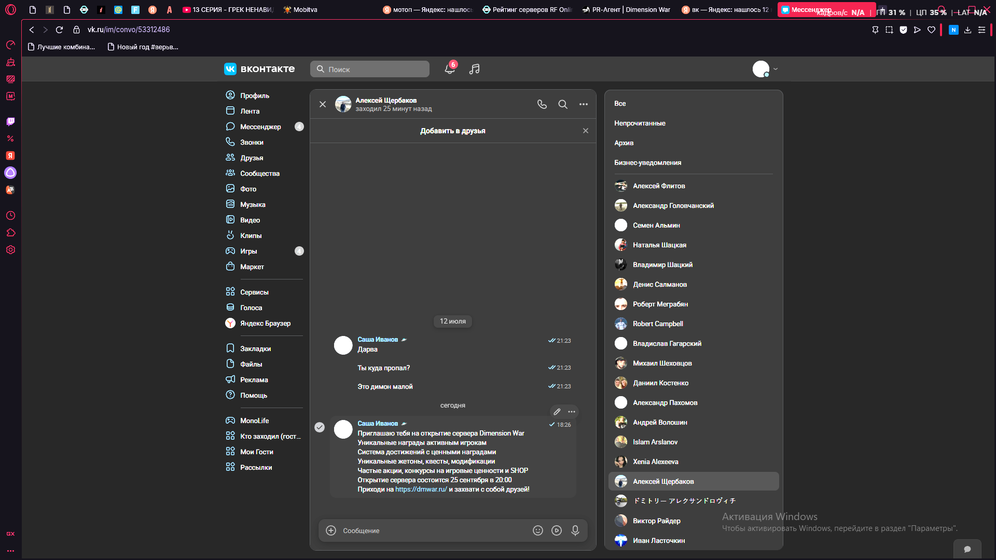
Task: Open the conversation's three-dot menu
Action: pos(584,104)
